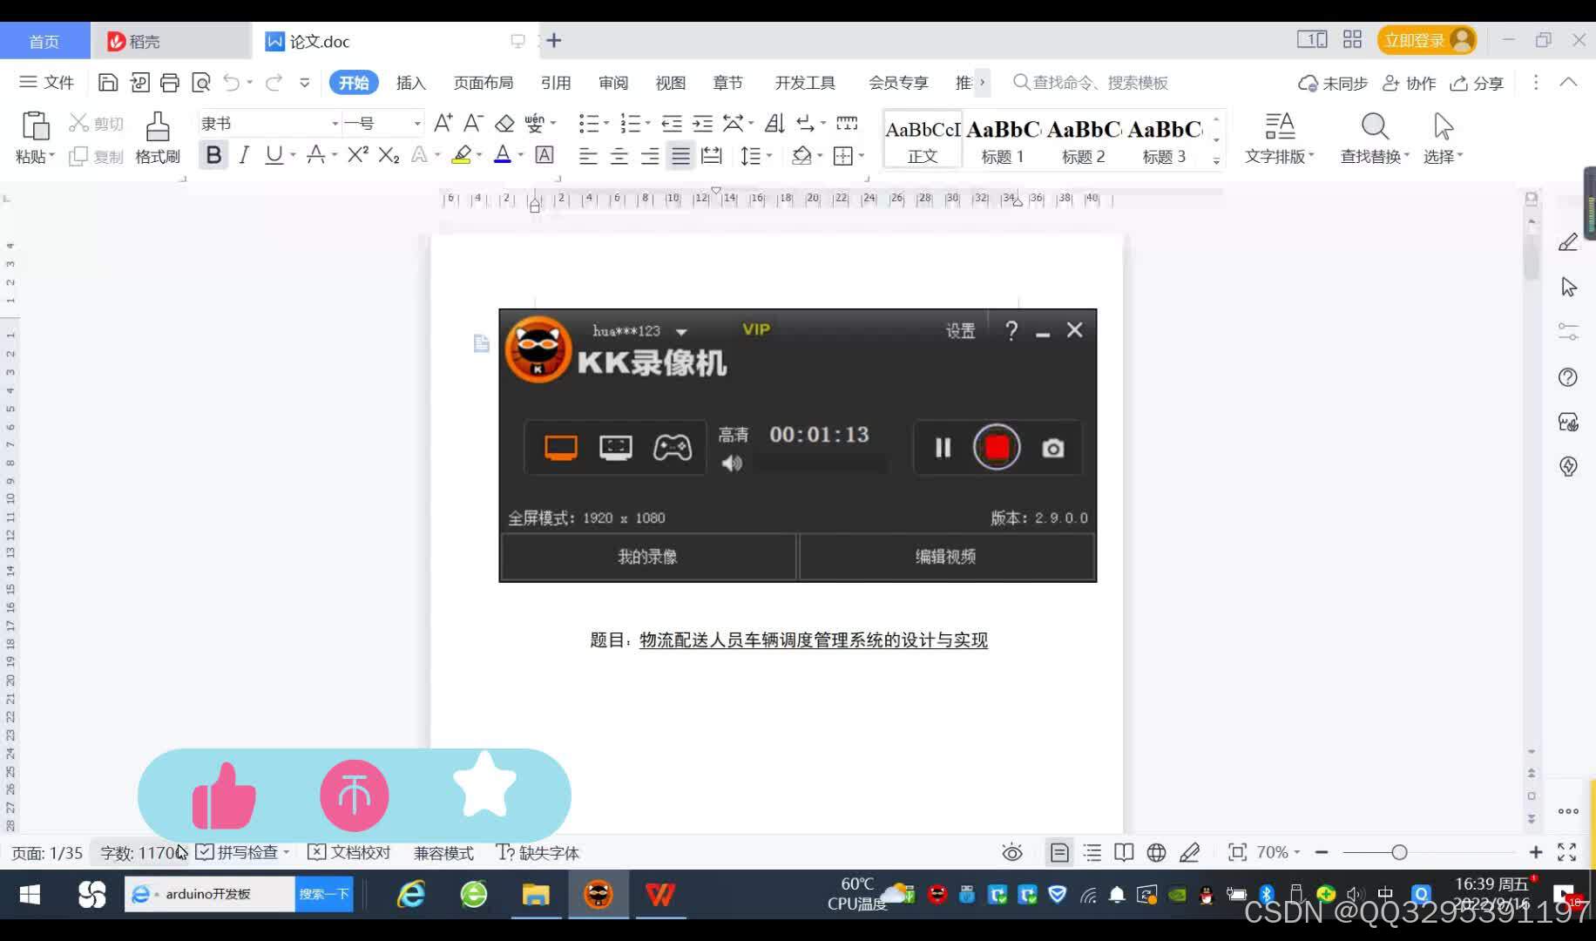Click the login now button

(1427, 40)
